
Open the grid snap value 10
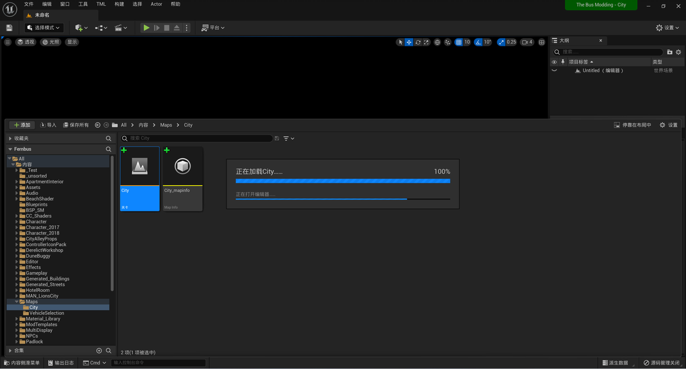click(x=467, y=43)
